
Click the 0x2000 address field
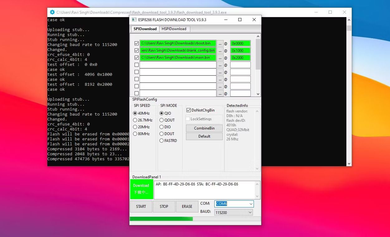(x=240, y=58)
